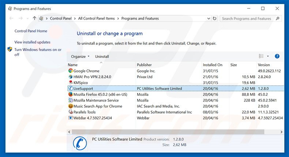289x157 pixels.
Task: Expand the chevron after All Control Panel Items
Action: [118, 19]
